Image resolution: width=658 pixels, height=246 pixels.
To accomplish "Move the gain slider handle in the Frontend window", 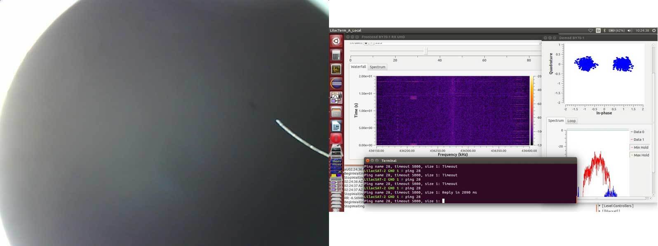I will coord(426,51).
